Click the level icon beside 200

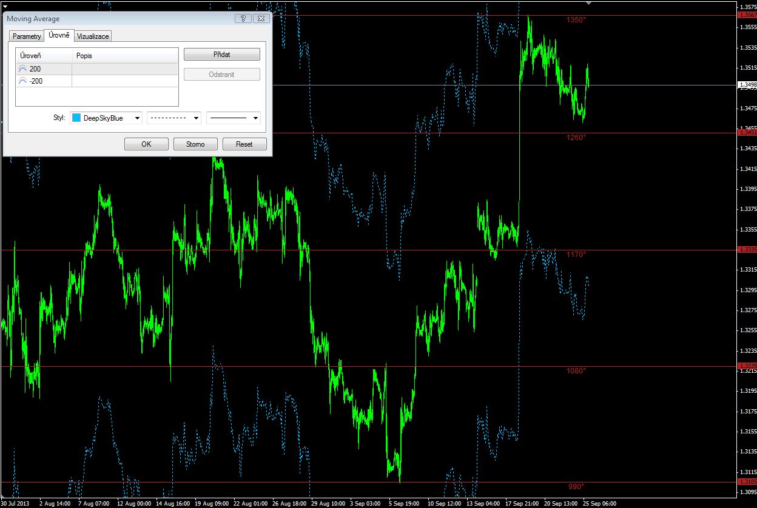pos(23,69)
